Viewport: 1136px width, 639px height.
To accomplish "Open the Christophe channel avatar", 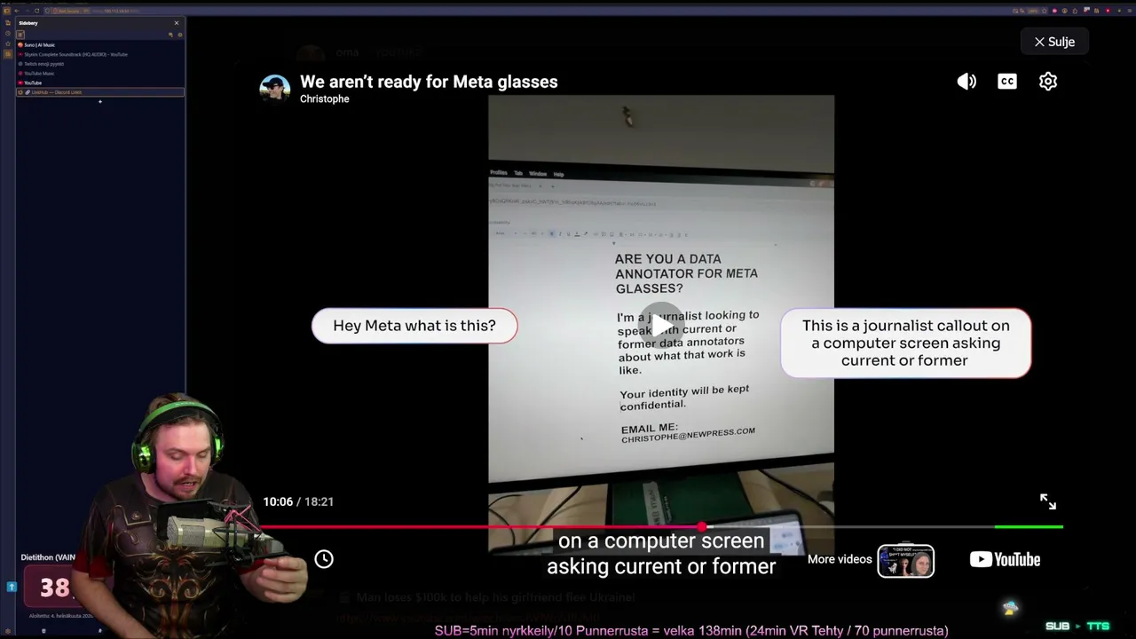I will click(275, 90).
